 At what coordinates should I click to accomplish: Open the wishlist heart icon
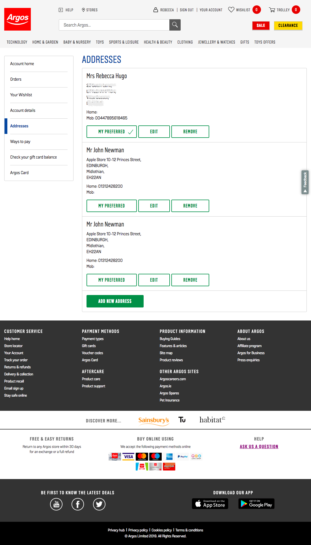[x=231, y=10]
